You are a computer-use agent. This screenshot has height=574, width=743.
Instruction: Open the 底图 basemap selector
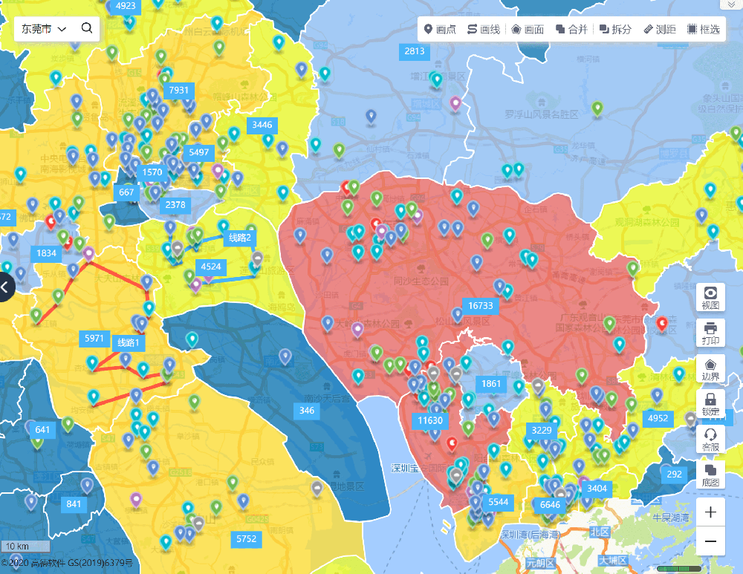(x=710, y=475)
